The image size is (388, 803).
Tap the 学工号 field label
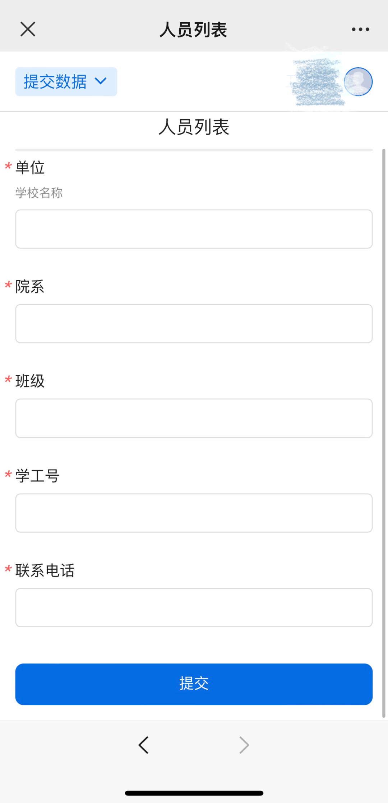(x=37, y=476)
